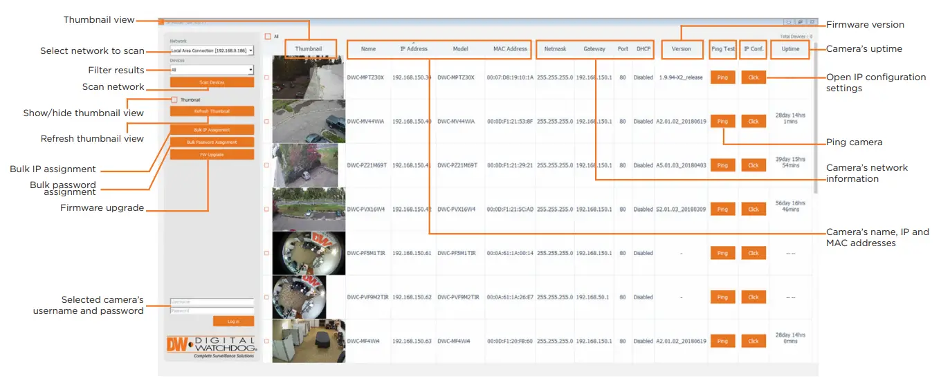The image size is (950, 383).
Task: Ping the 192.168.150.63 camera
Action: pos(722,341)
